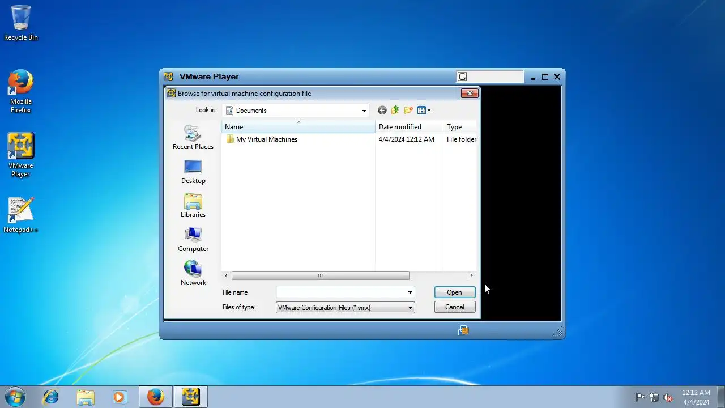Open the View Menu icon

pyautogui.click(x=424, y=110)
